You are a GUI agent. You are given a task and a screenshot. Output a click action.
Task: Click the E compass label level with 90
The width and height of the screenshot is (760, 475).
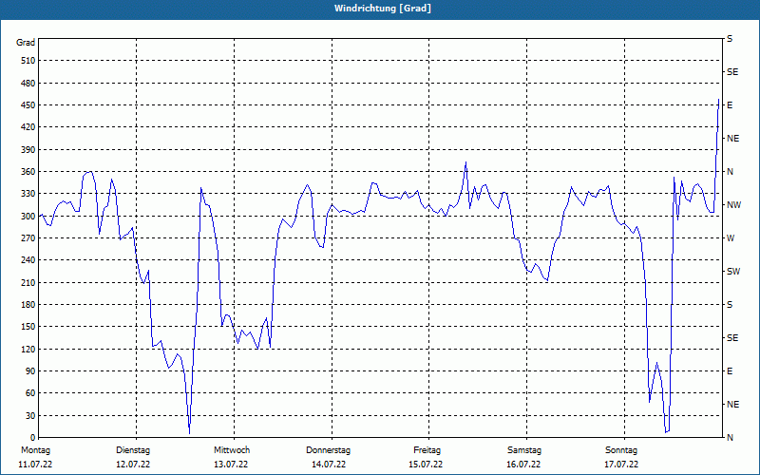pyautogui.click(x=730, y=371)
